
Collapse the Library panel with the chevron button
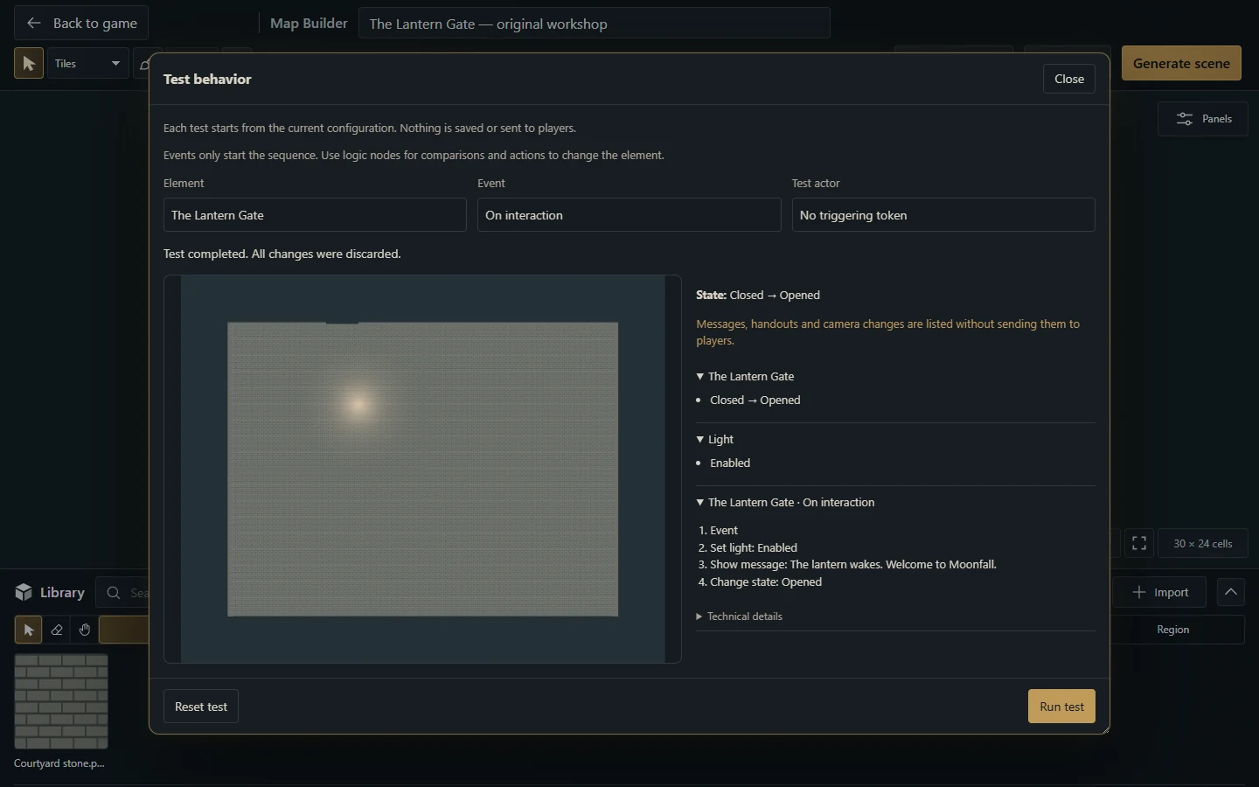click(x=1231, y=592)
